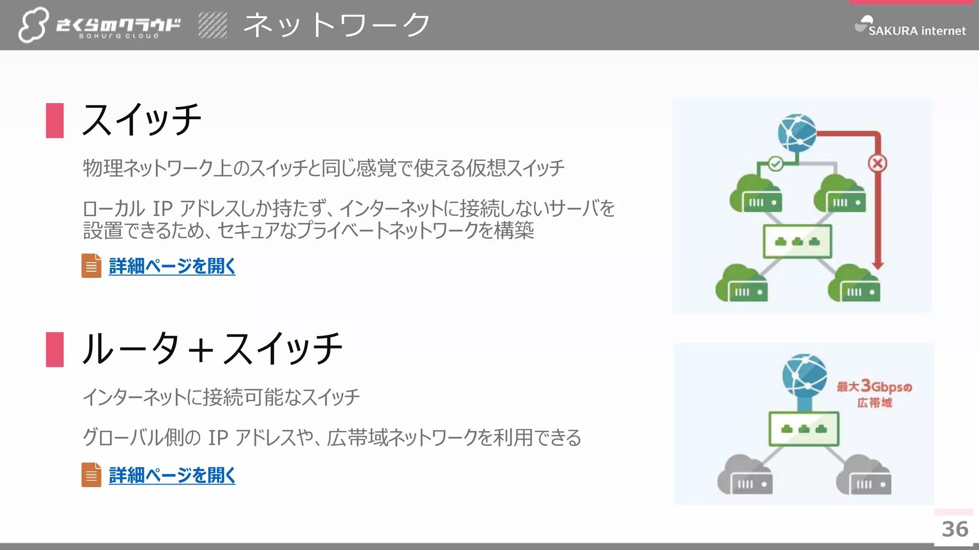This screenshot has height=550, width=979.
Task: Click the Sakura Cloud logo in the header
Action: (x=99, y=25)
